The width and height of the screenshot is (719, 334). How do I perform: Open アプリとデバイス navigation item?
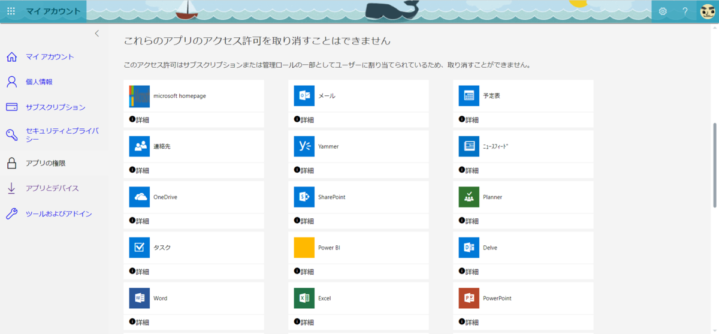point(52,188)
